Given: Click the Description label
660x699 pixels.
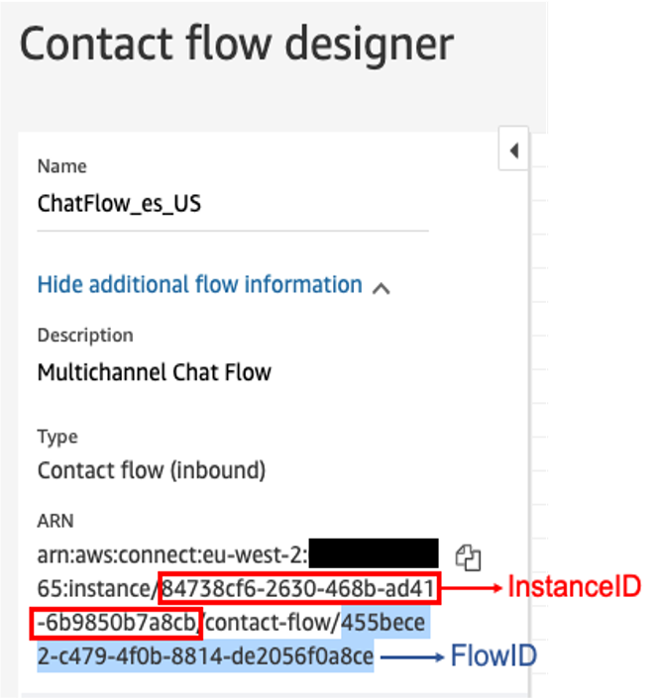Looking at the screenshot, I should [85, 336].
